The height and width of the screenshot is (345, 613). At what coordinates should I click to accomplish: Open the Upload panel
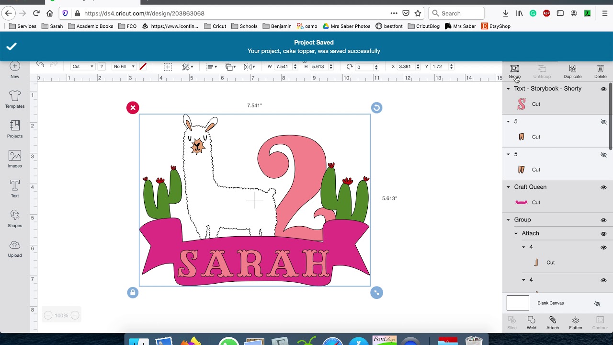point(15,249)
